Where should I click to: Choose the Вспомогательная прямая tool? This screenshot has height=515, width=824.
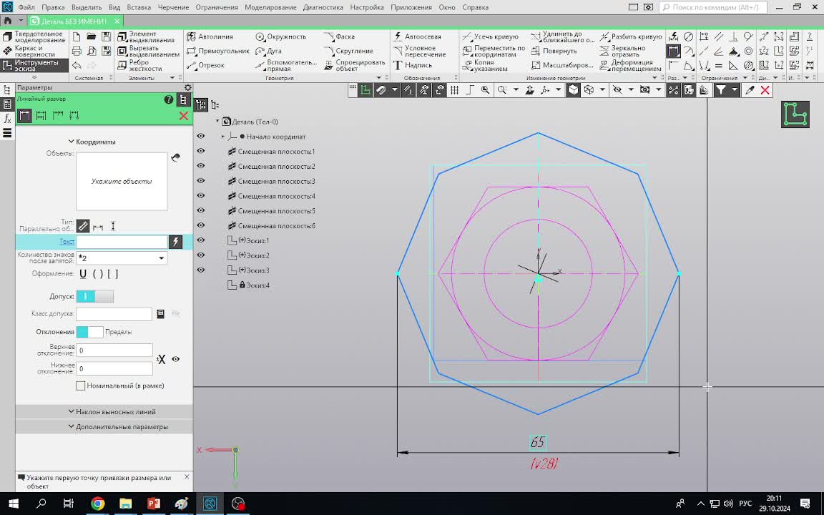[286, 65]
